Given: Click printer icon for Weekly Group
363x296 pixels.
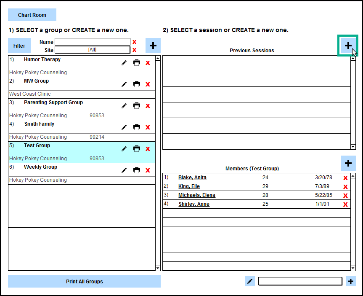Looking at the screenshot, I should click(137, 170).
